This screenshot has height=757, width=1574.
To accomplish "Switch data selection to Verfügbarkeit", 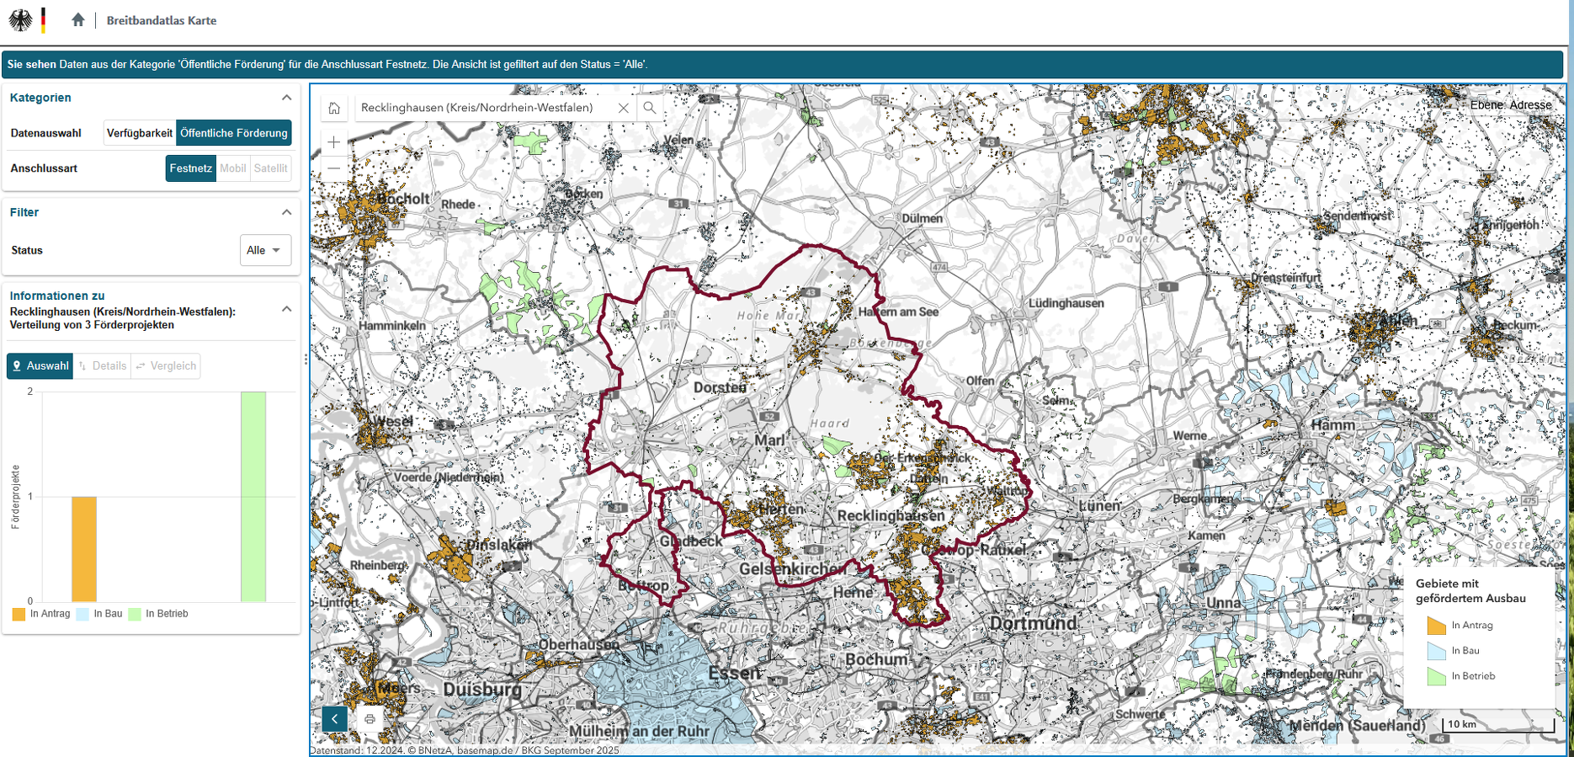I will (139, 133).
